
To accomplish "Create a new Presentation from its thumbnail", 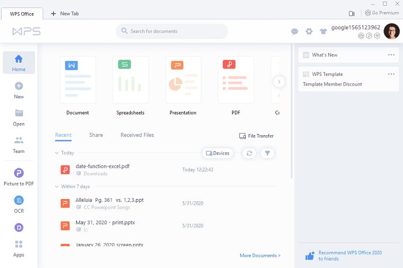I will [x=183, y=80].
